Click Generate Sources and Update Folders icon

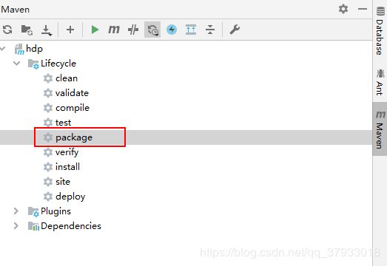coord(27,30)
